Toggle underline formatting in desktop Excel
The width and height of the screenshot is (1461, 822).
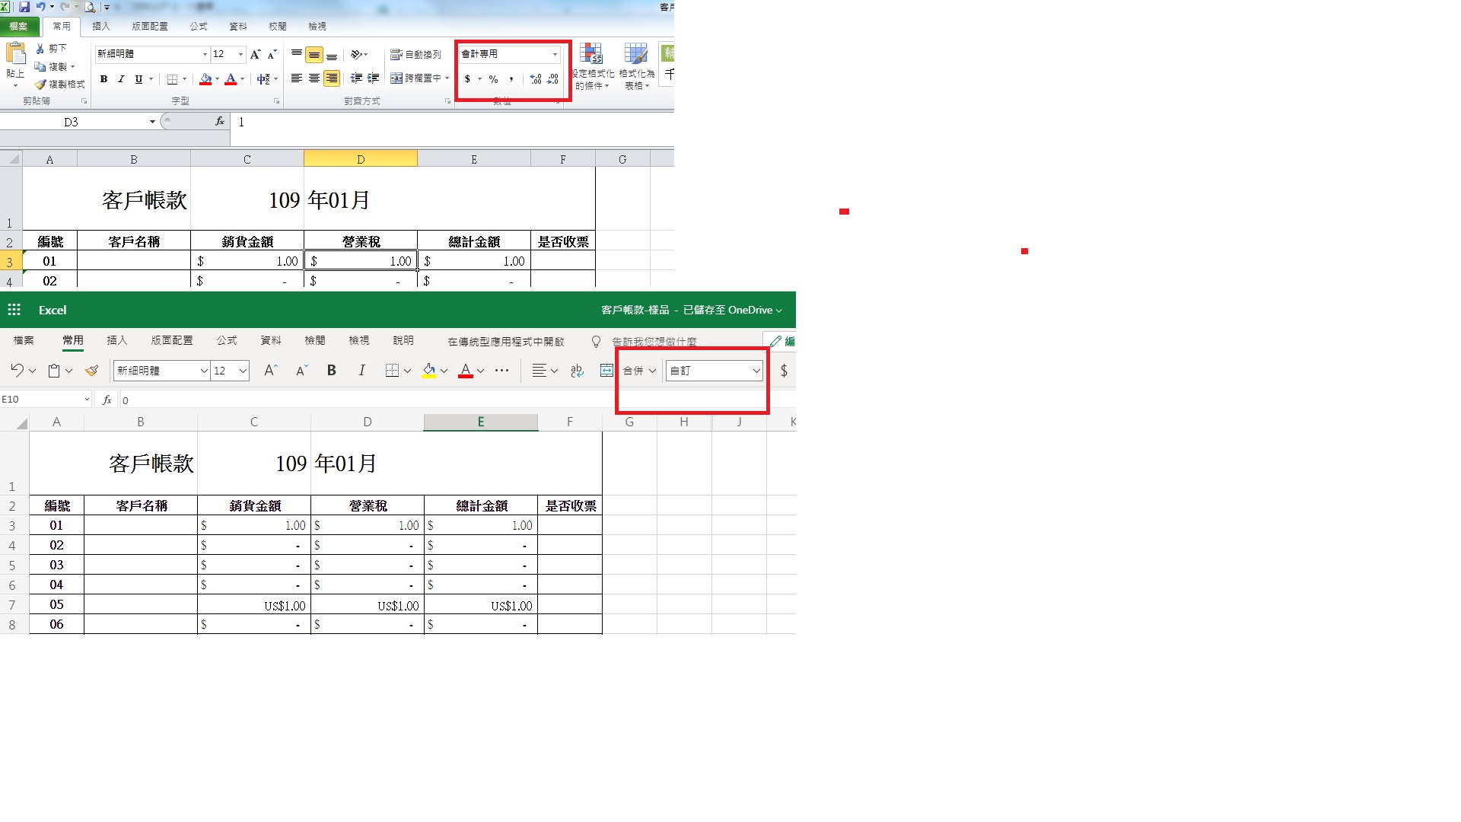(x=138, y=79)
